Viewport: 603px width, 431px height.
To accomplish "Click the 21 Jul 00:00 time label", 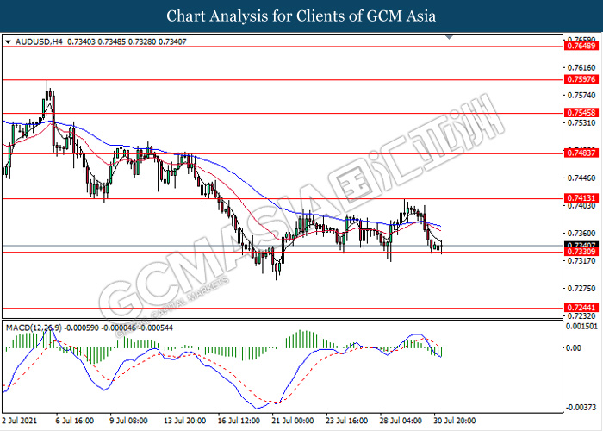I will [x=291, y=421].
